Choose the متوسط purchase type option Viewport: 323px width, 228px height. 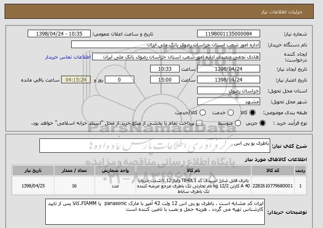[238, 123]
